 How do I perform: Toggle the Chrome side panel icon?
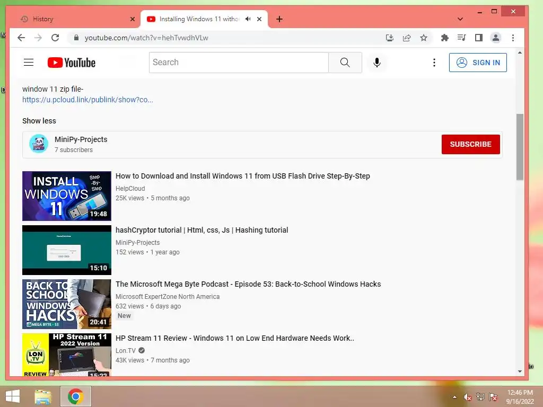pos(479,38)
